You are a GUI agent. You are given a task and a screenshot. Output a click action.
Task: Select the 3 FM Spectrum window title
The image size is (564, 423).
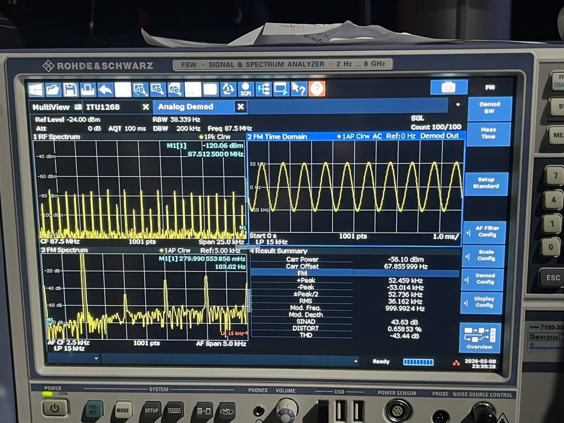pos(64,250)
